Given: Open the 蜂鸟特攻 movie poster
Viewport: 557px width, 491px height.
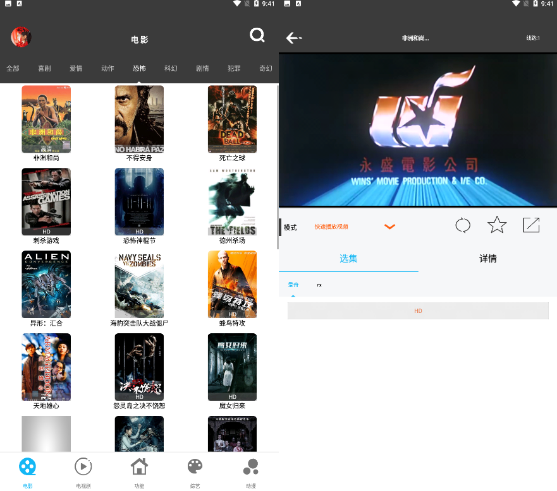Looking at the screenshot, I should click(232, 284).
